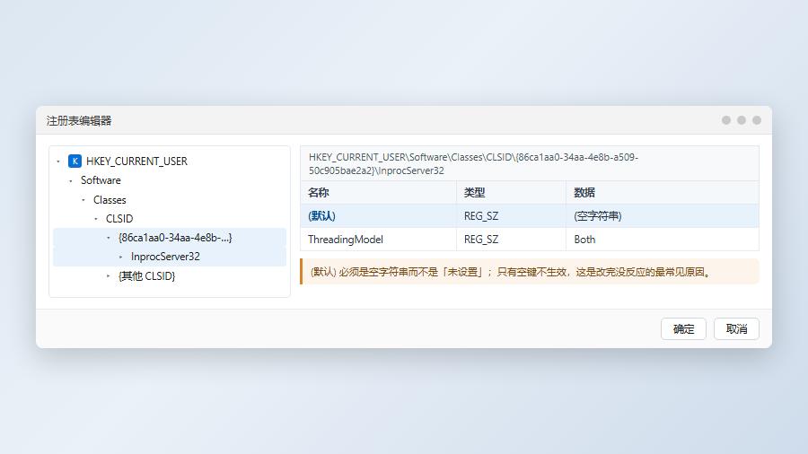Viewport: 808px width, 454px height.
Task: Click the leftmost gray window control dot
Action: 726,120
